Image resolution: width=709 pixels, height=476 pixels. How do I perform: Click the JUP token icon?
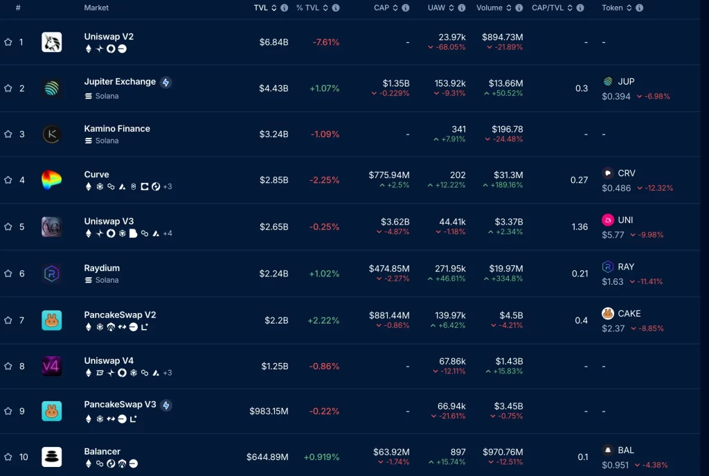point(608,82)
